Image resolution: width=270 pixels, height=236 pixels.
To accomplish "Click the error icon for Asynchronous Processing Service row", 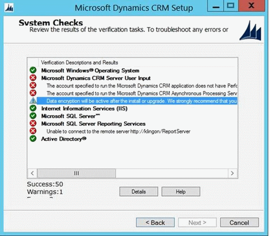I will tap(33, 93).
